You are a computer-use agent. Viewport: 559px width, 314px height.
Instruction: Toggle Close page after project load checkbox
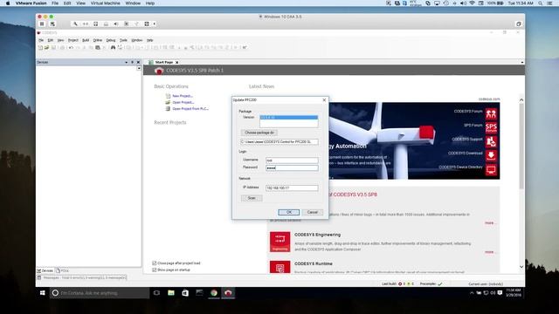point(155,263)
